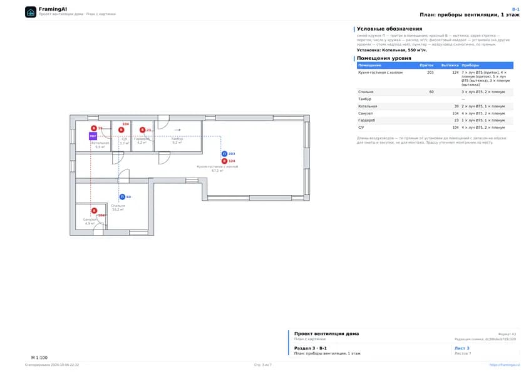526x372 pixels.
Task: Click the 'FramingAI' title text
Action: [x=53, y=9]
